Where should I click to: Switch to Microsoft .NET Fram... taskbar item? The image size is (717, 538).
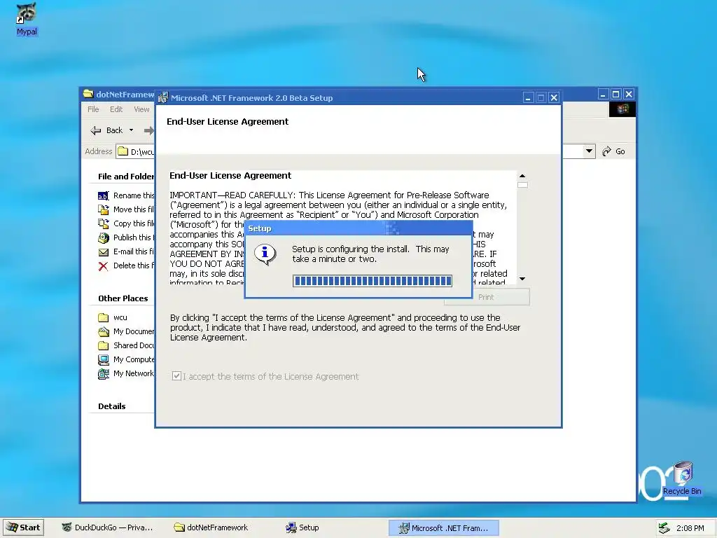[x=443, y=528]
